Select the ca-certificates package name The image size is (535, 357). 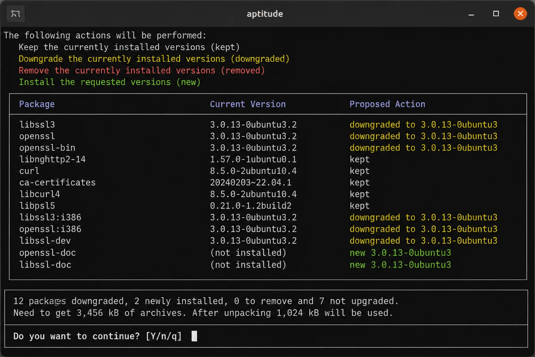click(x=57, y=182)
